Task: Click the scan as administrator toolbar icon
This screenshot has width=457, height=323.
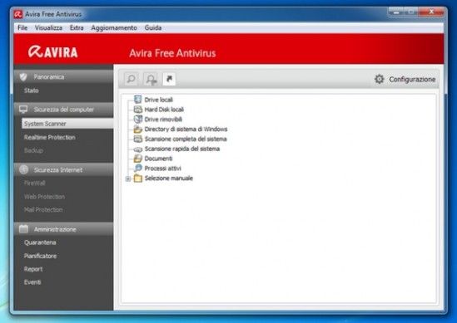Action: tap(151, 79)
